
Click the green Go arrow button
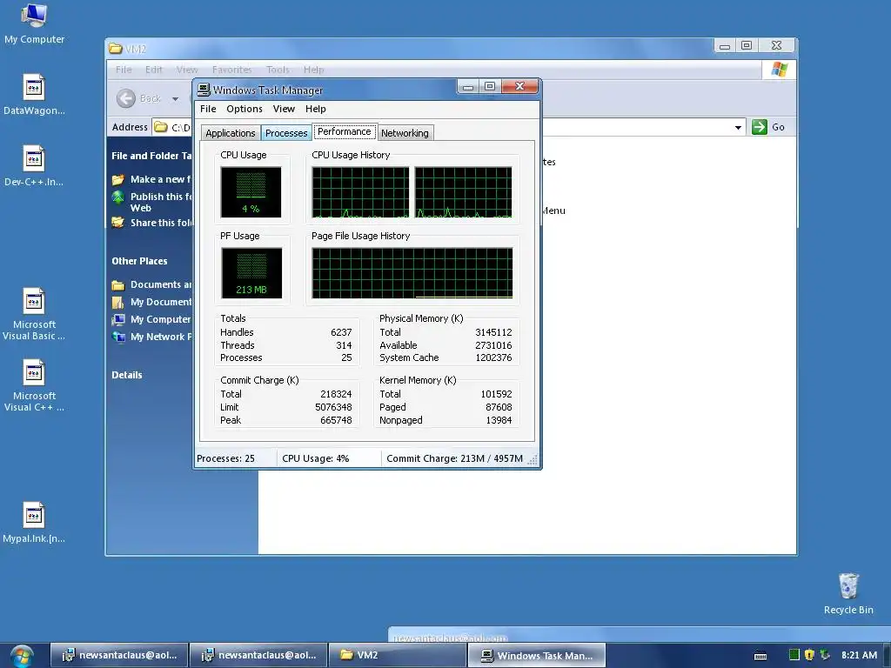point(759,127)
